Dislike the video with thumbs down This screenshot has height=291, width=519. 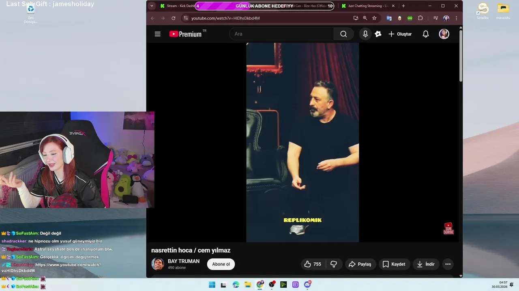[334, 264]
